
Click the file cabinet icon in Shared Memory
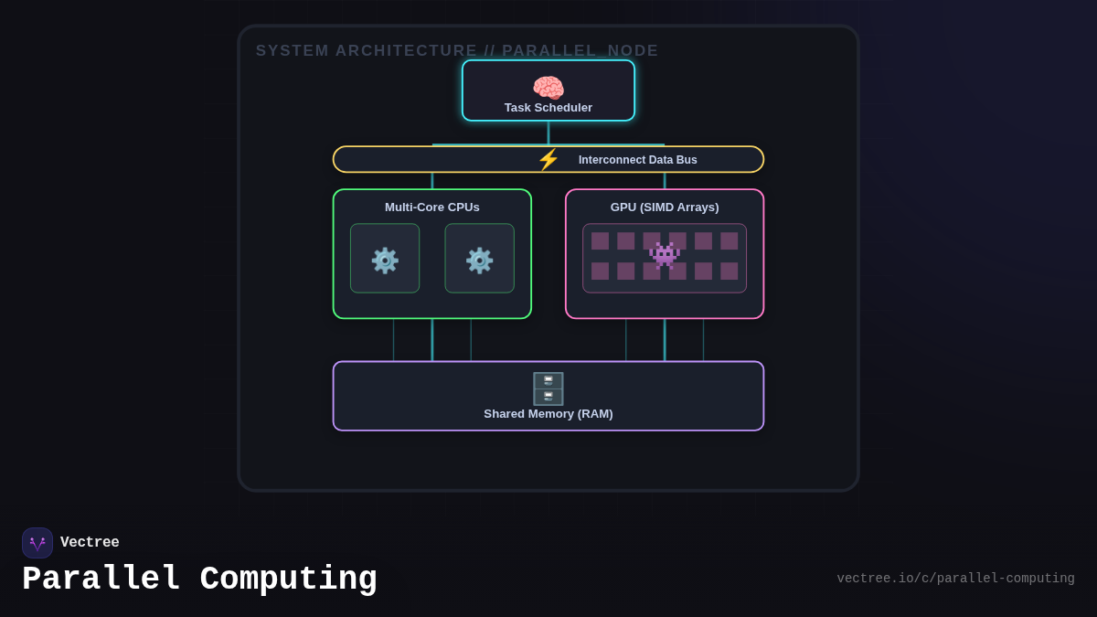548,388
